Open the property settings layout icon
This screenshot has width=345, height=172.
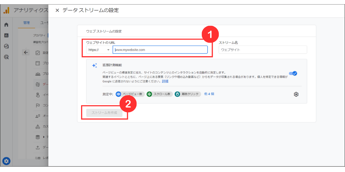[38, 63]
